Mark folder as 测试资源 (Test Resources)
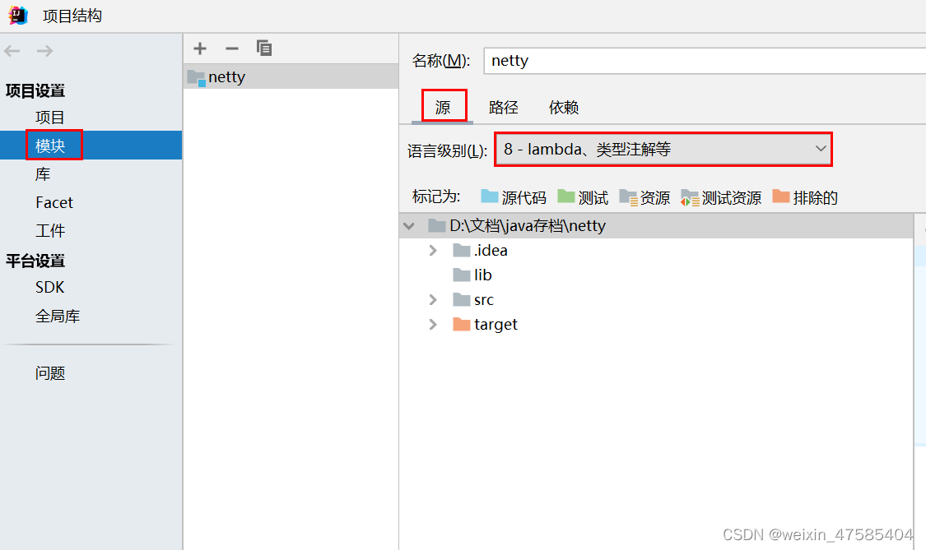The width and height of the screenshot is (926, 550). tap(720, 197)
